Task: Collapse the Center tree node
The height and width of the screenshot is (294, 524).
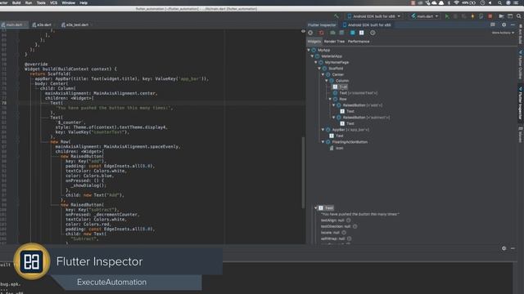Action: [x=323, y=74]
